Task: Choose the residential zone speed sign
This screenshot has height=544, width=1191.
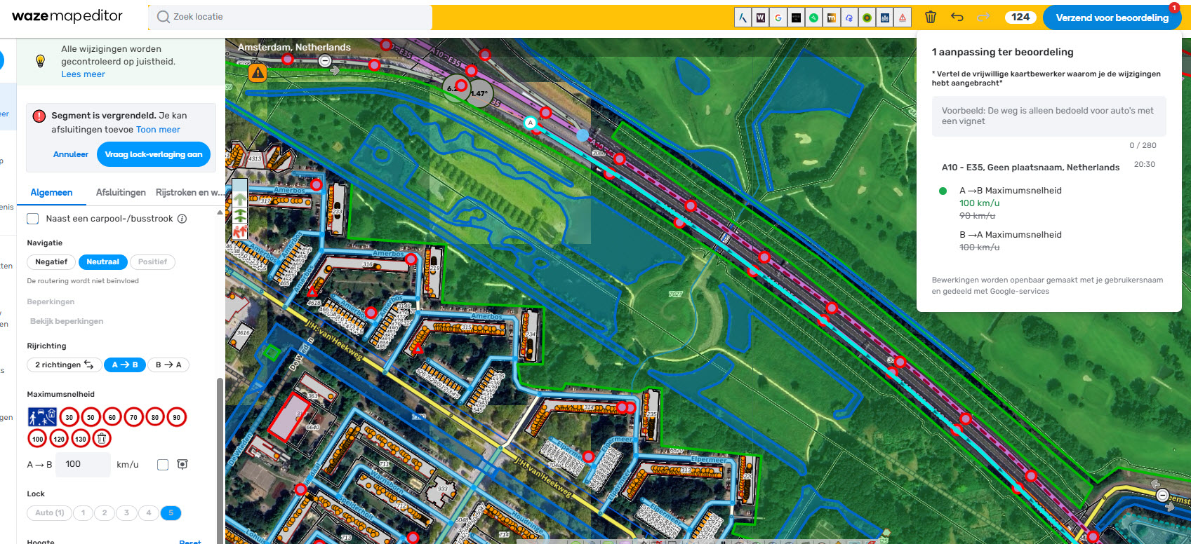Action: (x=42, y=417)
